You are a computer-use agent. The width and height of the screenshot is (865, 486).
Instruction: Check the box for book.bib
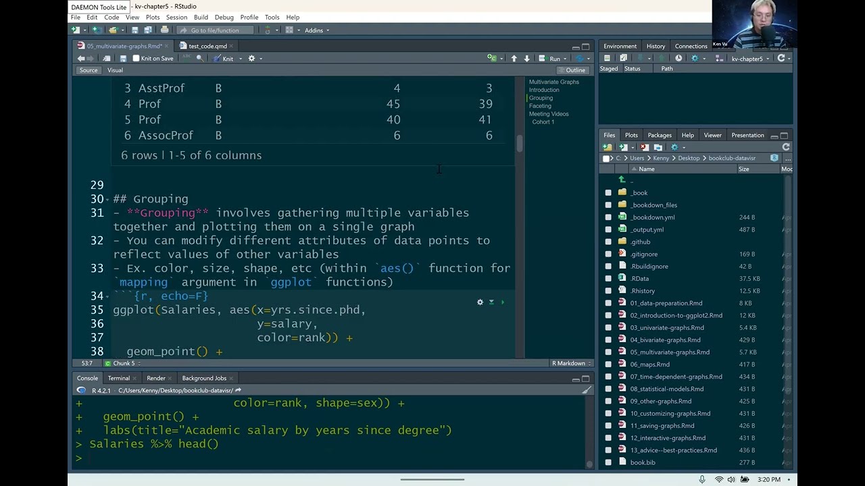608,462
